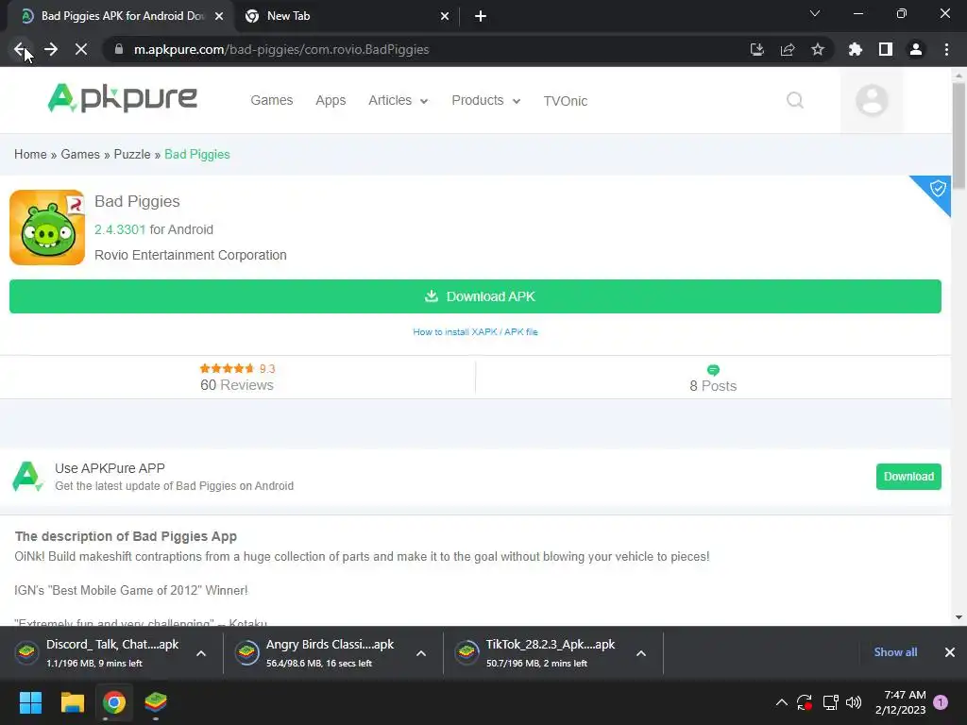The image size is (967, 725).
Task: Click Chrome icon in the taskbar
Action: 114,702
